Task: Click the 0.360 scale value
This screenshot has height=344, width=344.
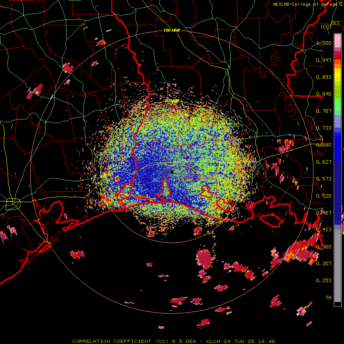Action: [x=324, y=247]
